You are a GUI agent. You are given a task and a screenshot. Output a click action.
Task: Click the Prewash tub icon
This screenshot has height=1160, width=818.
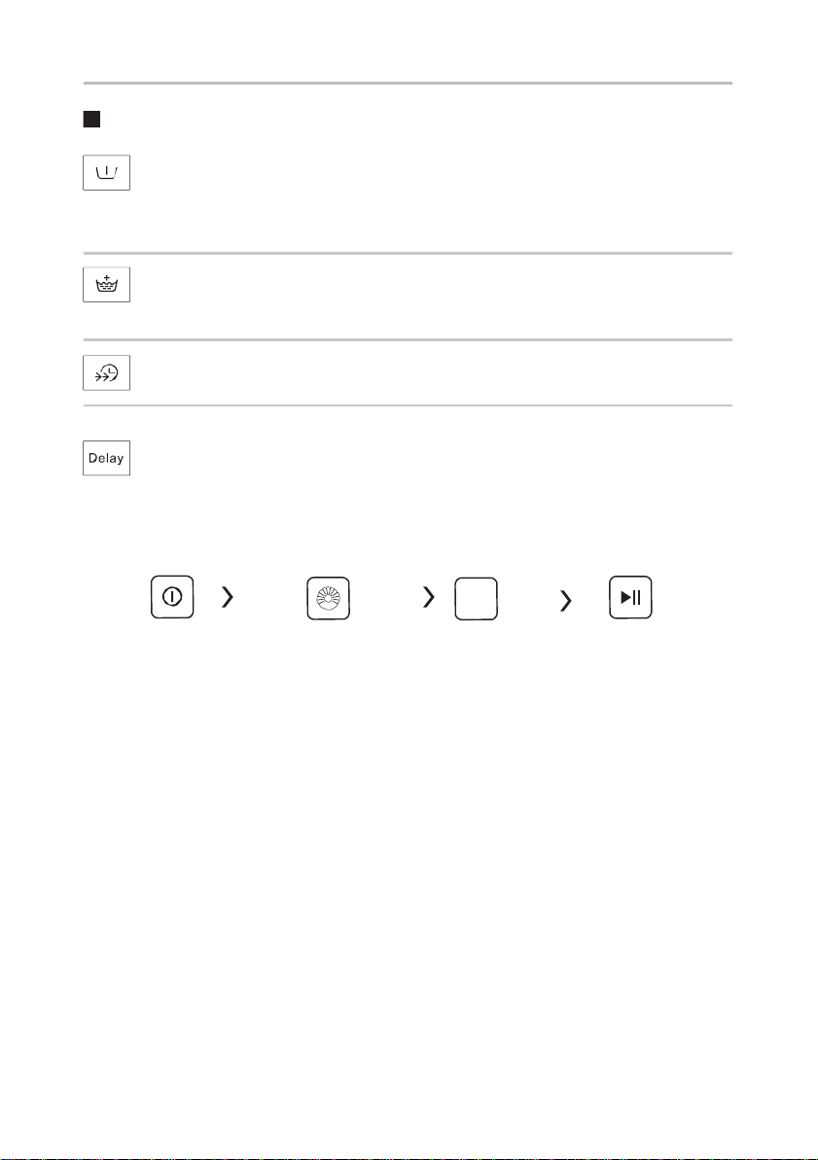point(107,173)
